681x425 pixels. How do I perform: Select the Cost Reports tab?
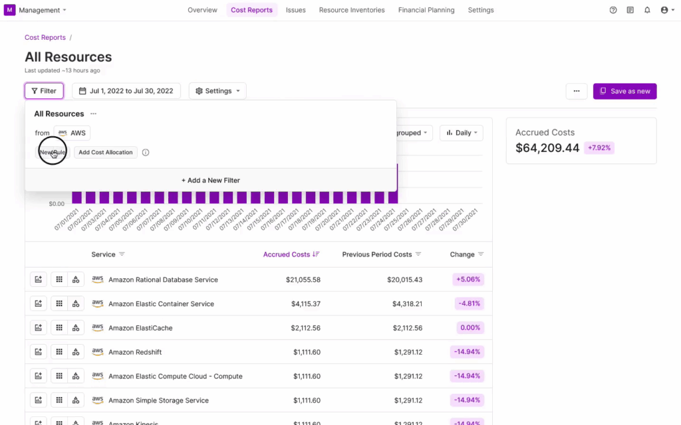tap(251, 10)
